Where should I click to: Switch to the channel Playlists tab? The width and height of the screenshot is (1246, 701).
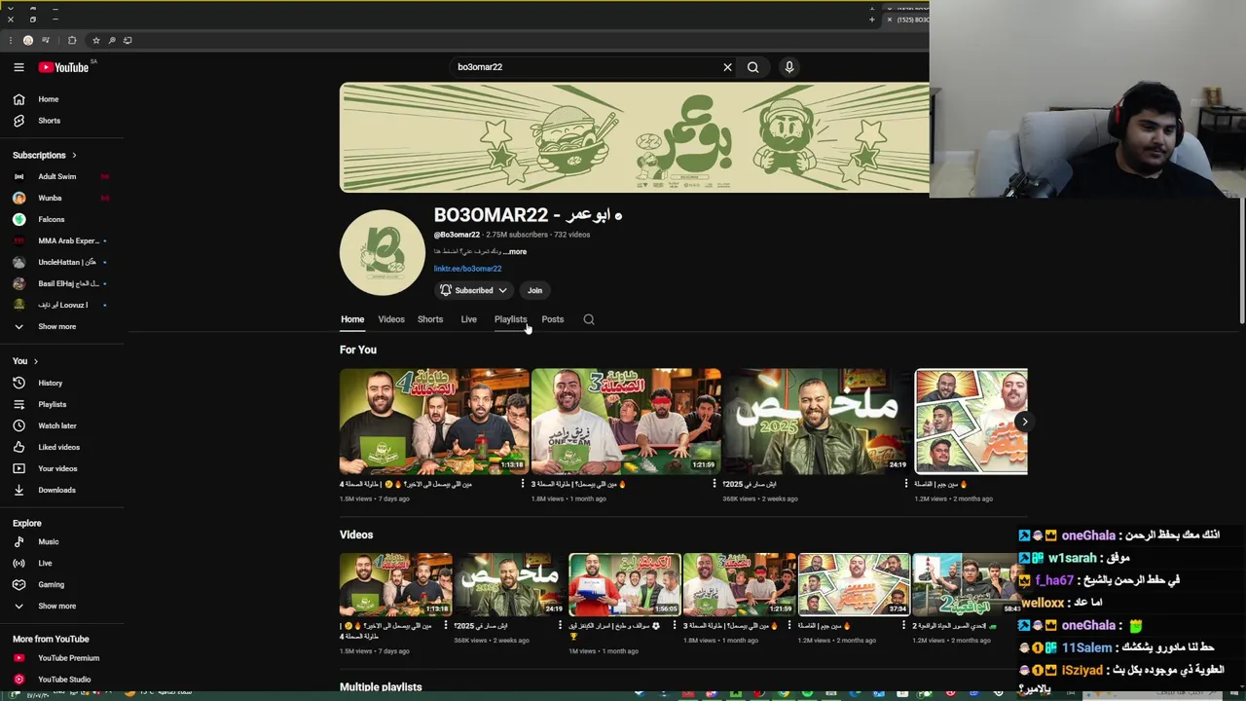(510, 319)
